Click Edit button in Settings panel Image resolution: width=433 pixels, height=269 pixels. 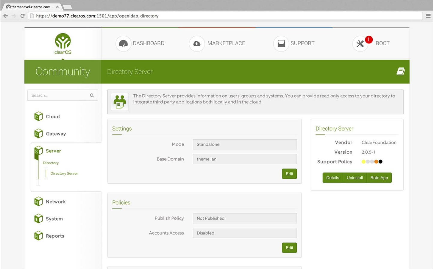click(x=289, y=174)
